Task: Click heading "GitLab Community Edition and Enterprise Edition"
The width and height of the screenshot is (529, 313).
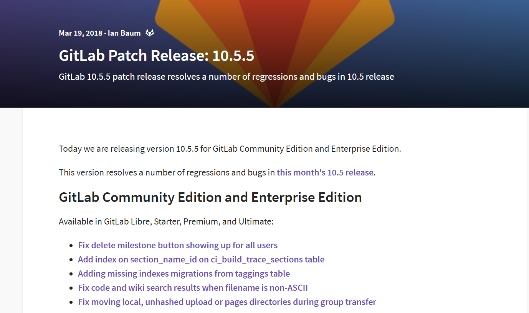Action: coord(210,197)
